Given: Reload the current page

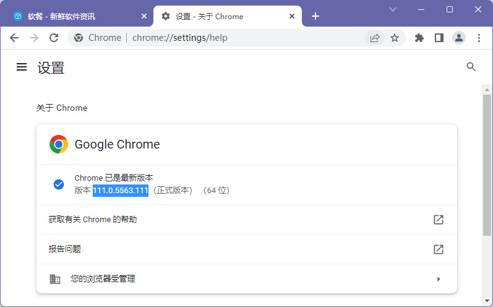Looking at the screenshot, I should [x=54, y=38].
